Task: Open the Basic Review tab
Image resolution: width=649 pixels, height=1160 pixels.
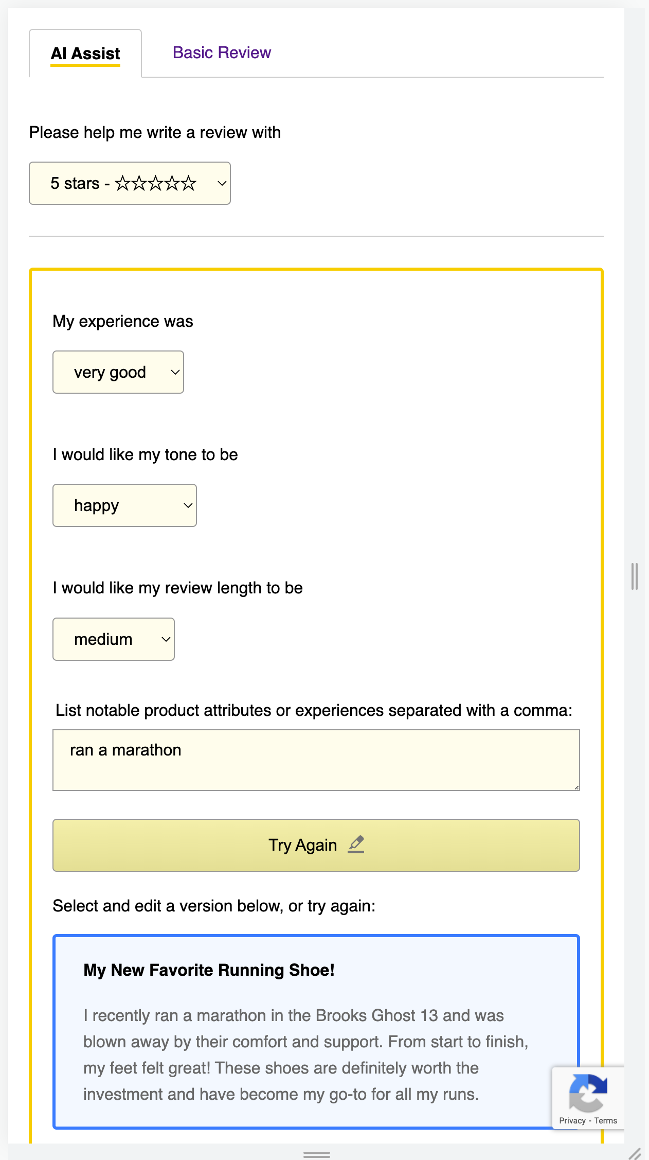Action: (x=222, y=52)
